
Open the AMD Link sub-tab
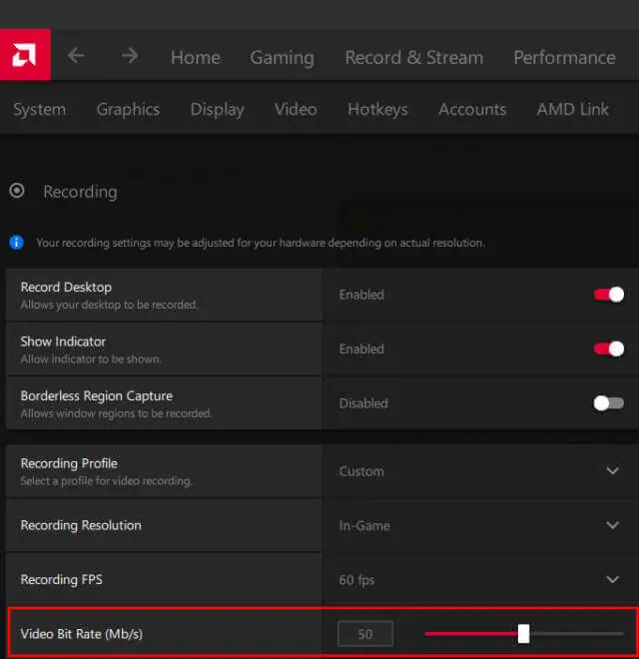572,109
